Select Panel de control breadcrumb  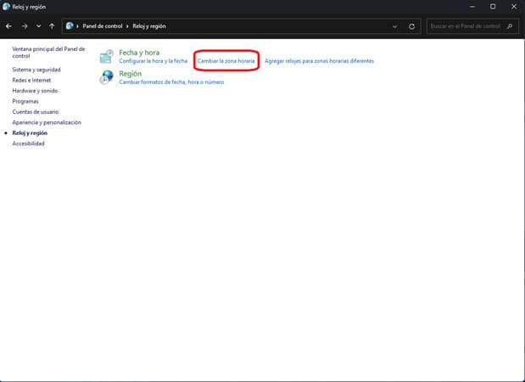click(x=103, y=26)
